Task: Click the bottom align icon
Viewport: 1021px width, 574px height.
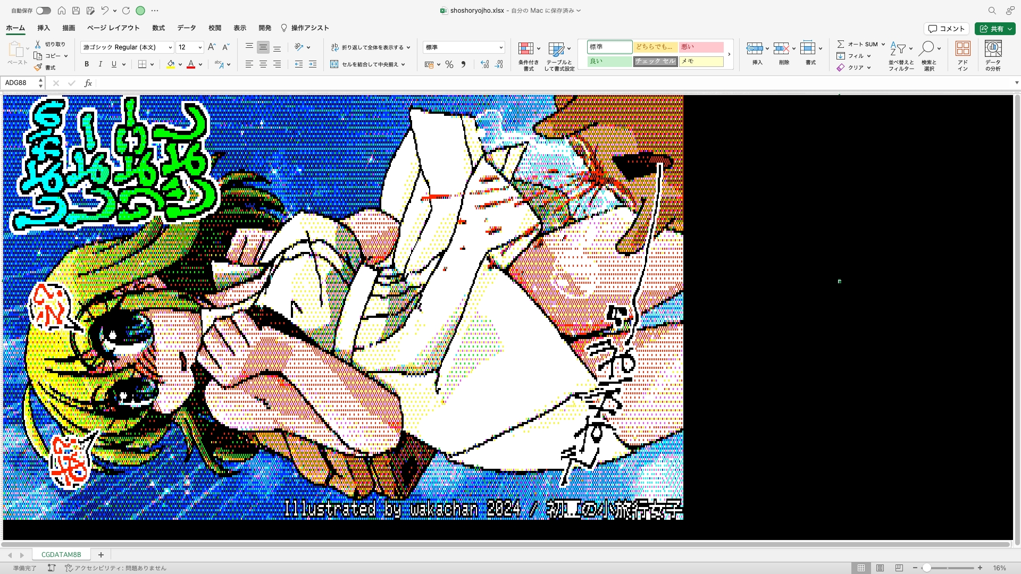Action: pos(277,47)
